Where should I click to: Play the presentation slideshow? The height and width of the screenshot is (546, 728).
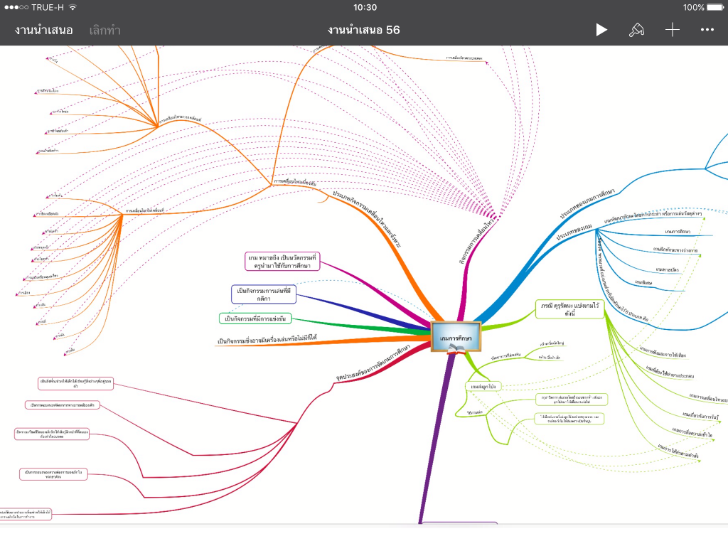[x=601, y=30]
